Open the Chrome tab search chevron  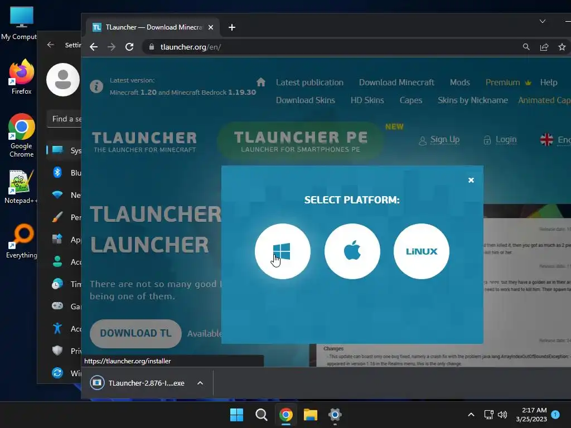(542, 22)
